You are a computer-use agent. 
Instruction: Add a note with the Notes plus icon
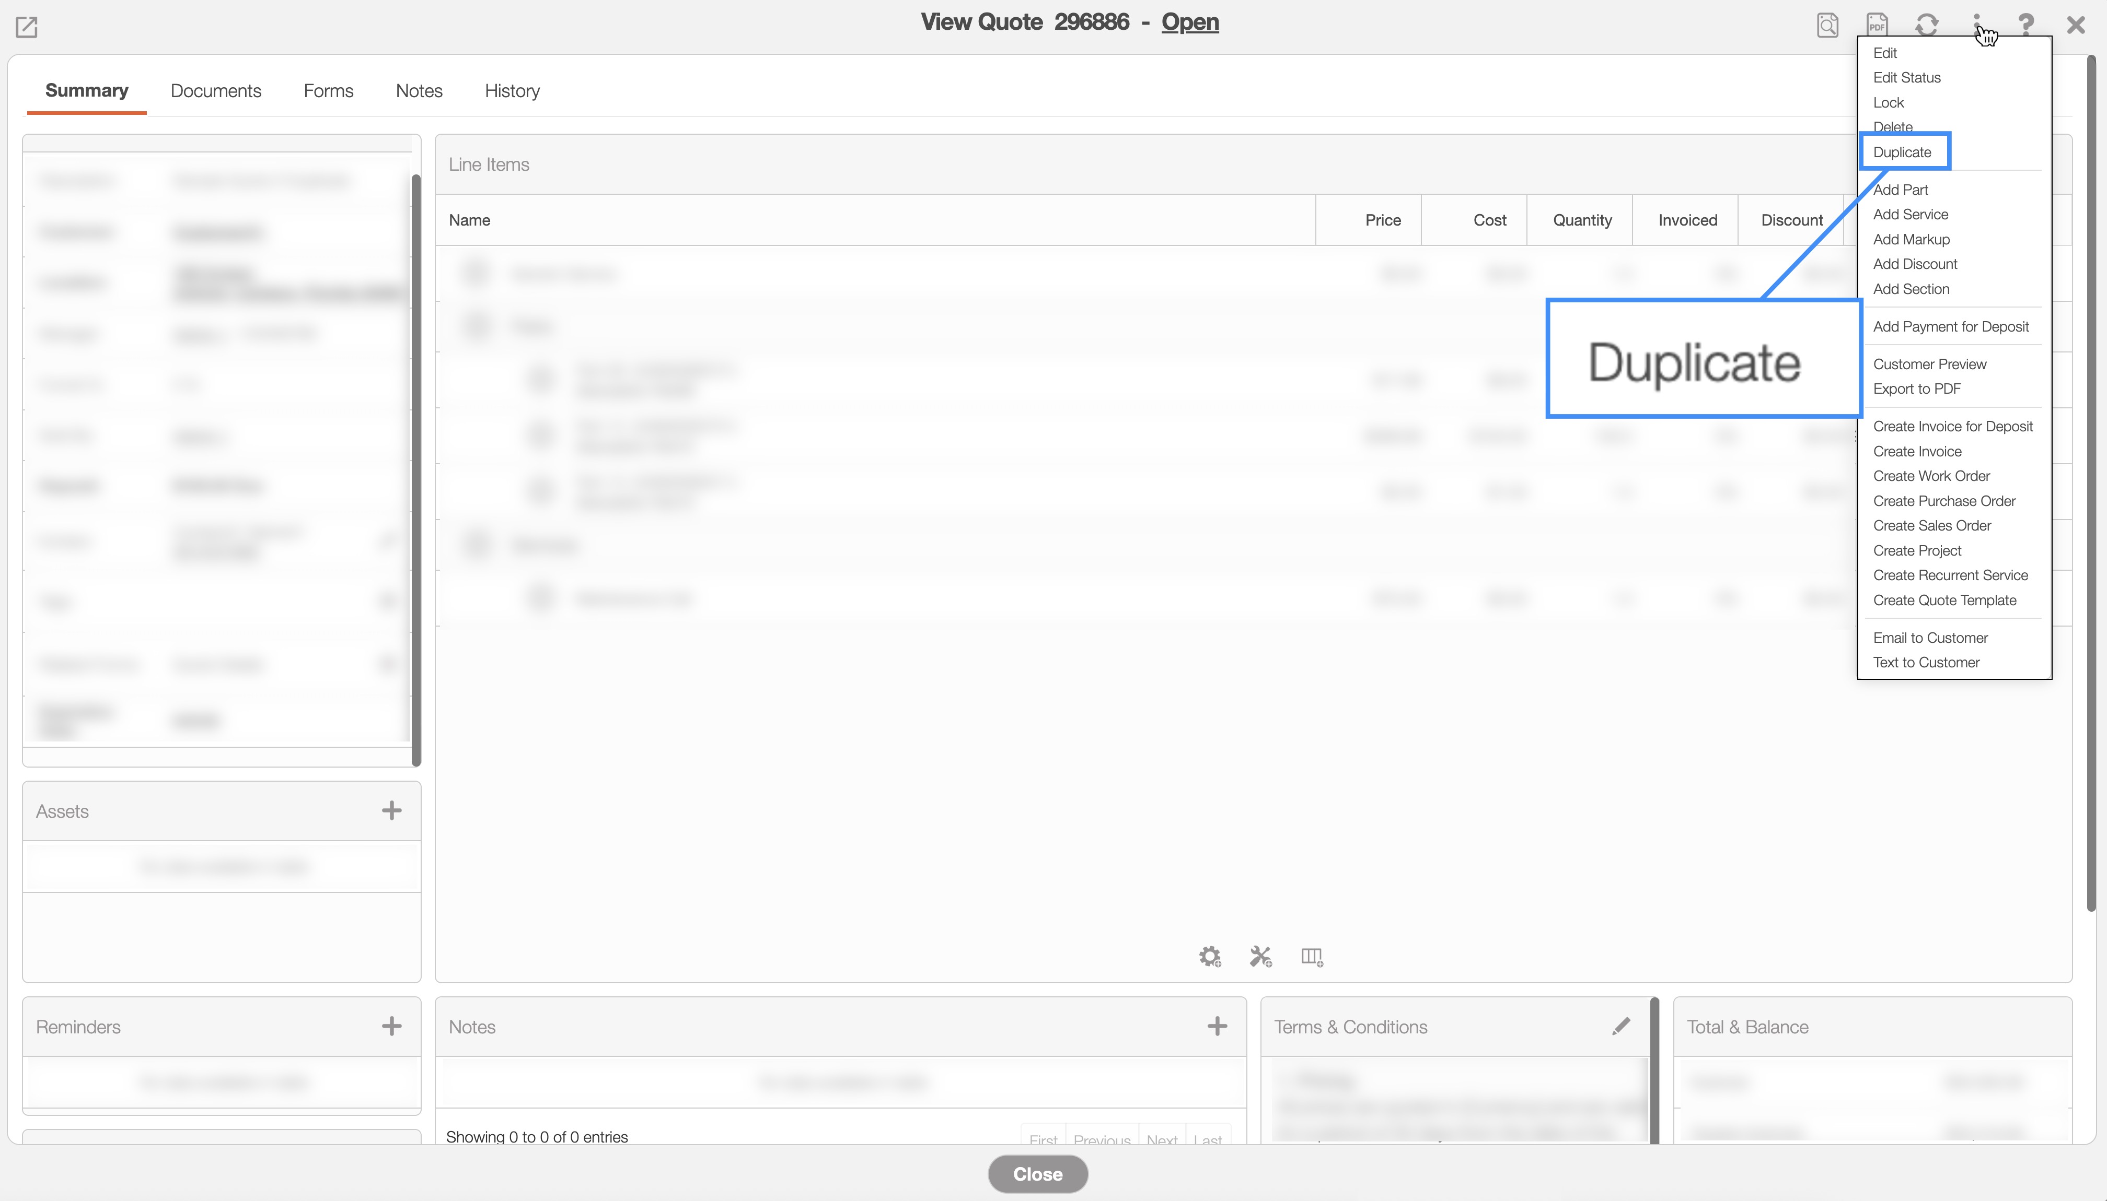click(1217, 1026)
